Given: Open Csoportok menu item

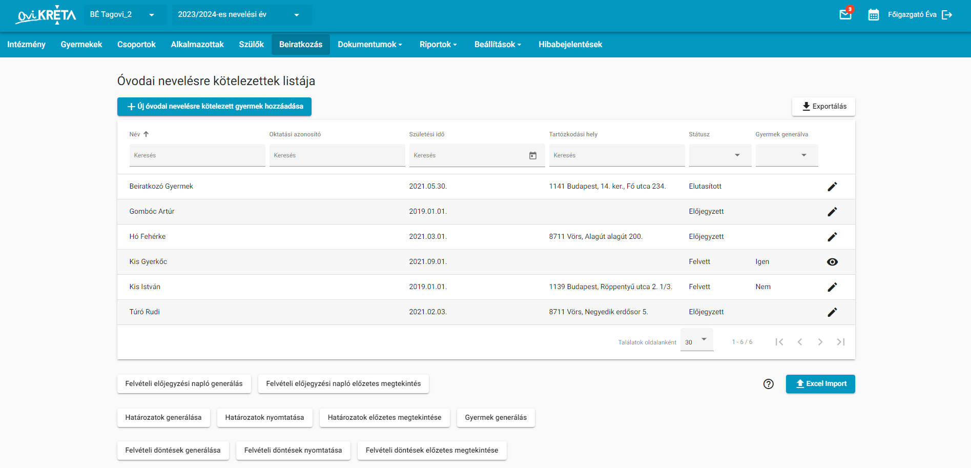Looking at the screenshot, I should [x=136, y=45].
